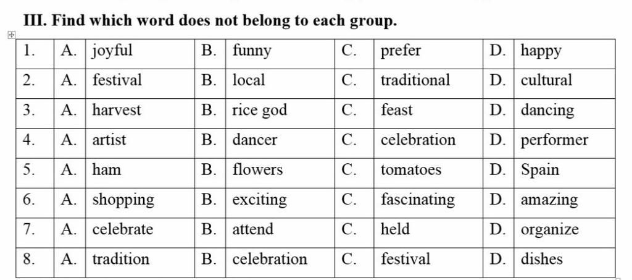Click 'celebration' option C in row 4

(x=418, y=140)
